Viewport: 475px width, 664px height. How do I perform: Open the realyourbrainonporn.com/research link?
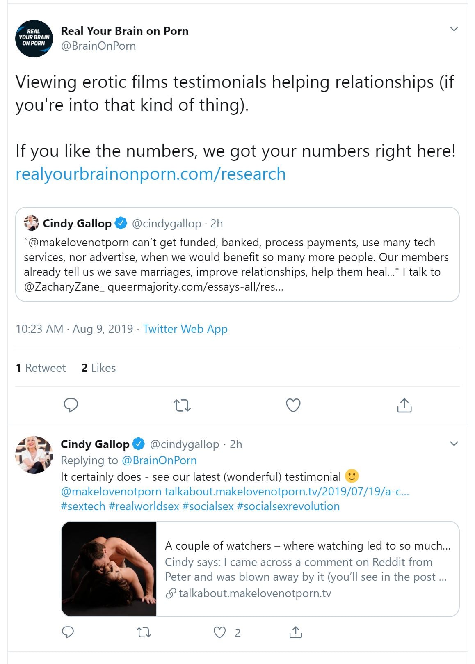(151, 174)
